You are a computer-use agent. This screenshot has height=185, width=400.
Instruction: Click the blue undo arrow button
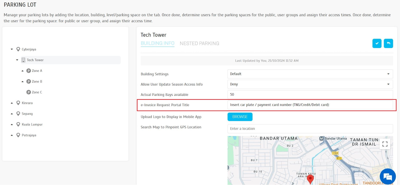point(388,43)
